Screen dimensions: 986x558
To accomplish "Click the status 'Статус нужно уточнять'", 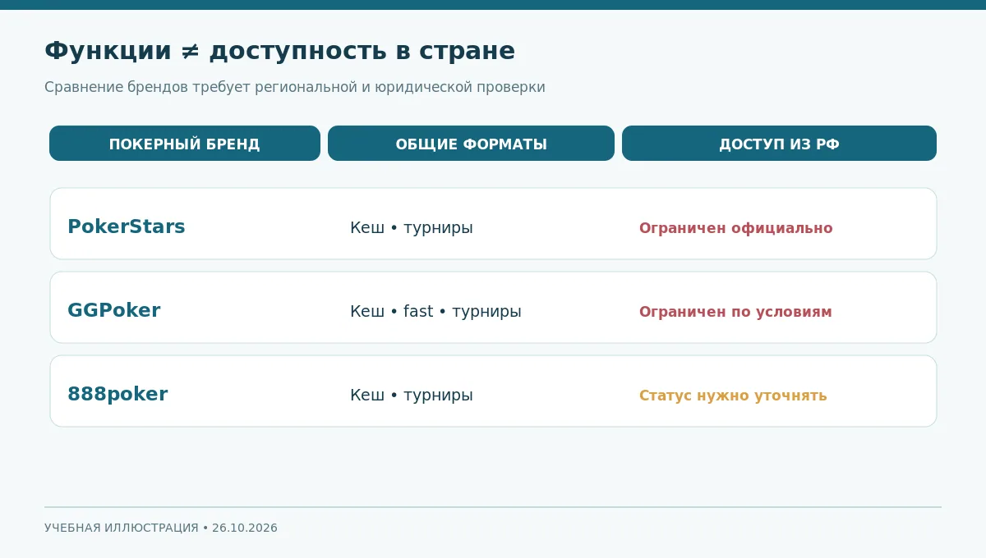I will [x=733, y=396].
